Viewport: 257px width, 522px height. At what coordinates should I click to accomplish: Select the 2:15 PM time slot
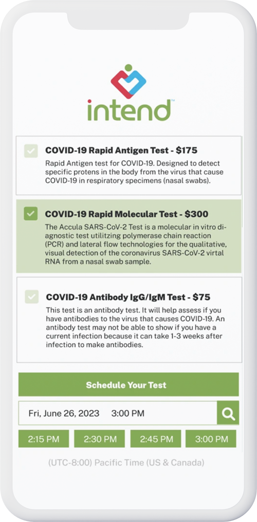click(44, 439)
